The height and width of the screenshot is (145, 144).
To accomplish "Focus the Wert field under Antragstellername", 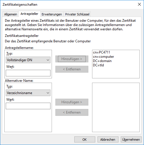I will pyautogui.click(x=28, y=73).
